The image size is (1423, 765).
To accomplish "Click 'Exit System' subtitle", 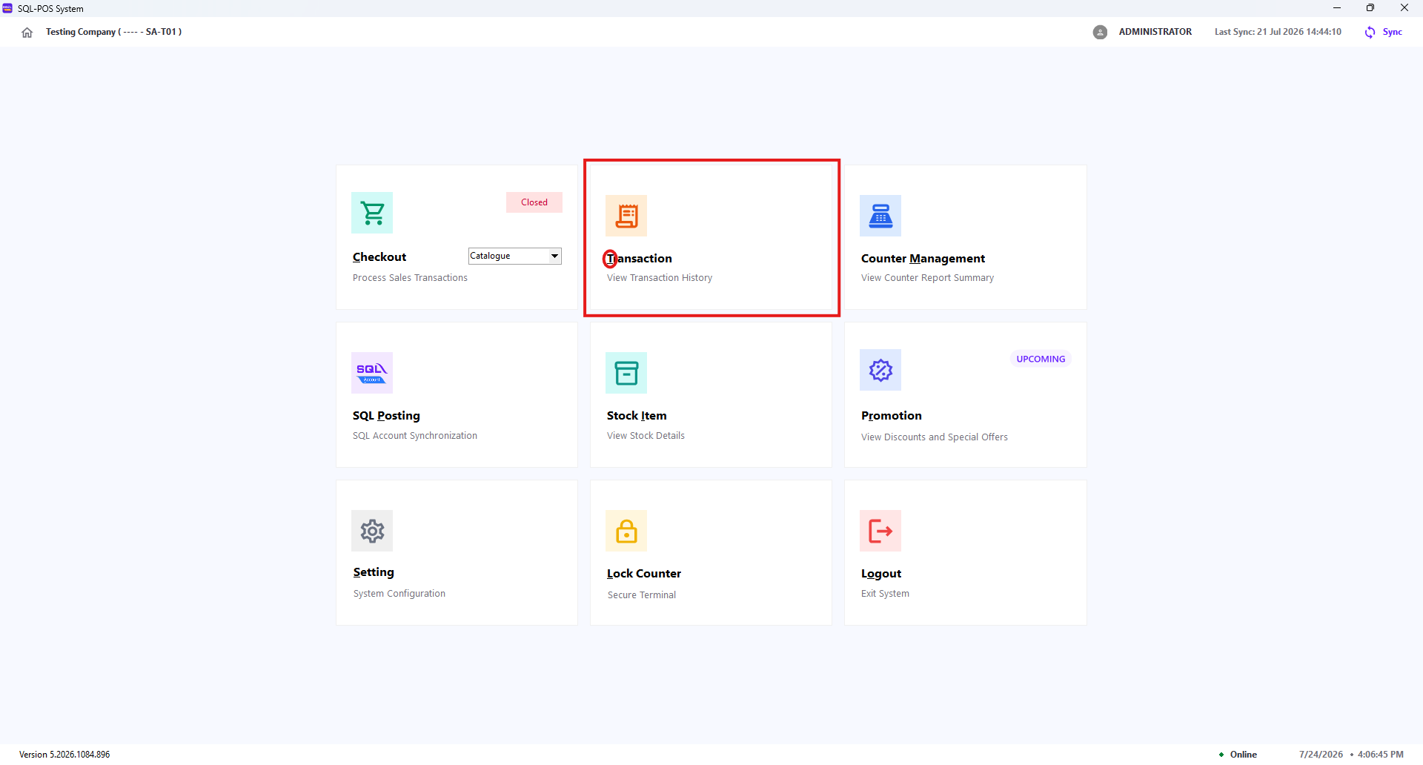I will tap(885, 594).
